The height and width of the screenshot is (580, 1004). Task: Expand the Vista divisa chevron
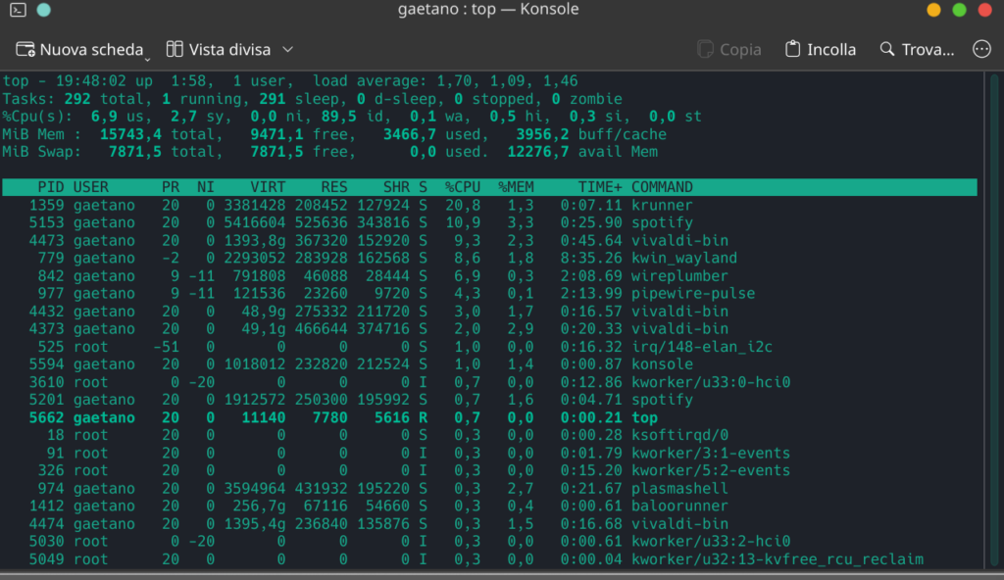[287, 49]
